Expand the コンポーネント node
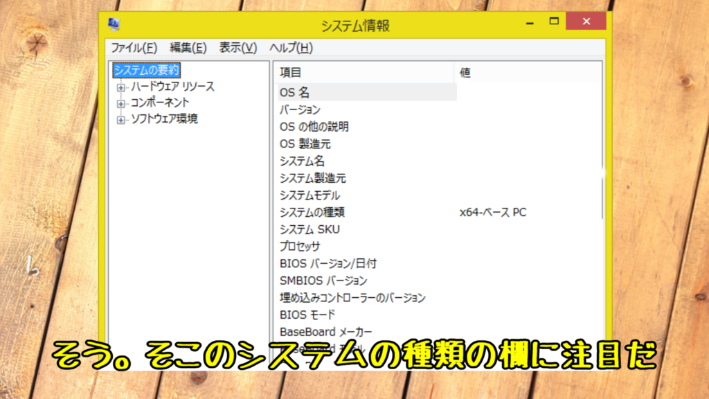709x399 pixels. (120, 104)
